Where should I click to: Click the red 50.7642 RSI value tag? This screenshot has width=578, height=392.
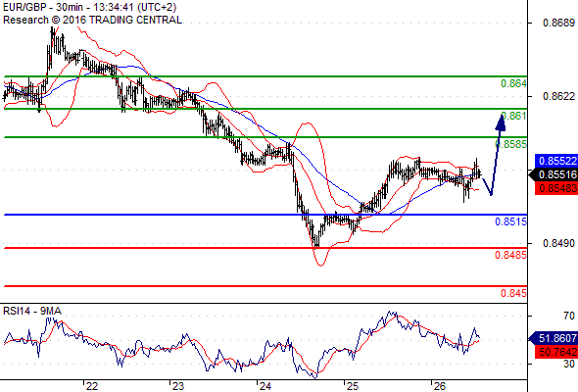click(556, 352)
